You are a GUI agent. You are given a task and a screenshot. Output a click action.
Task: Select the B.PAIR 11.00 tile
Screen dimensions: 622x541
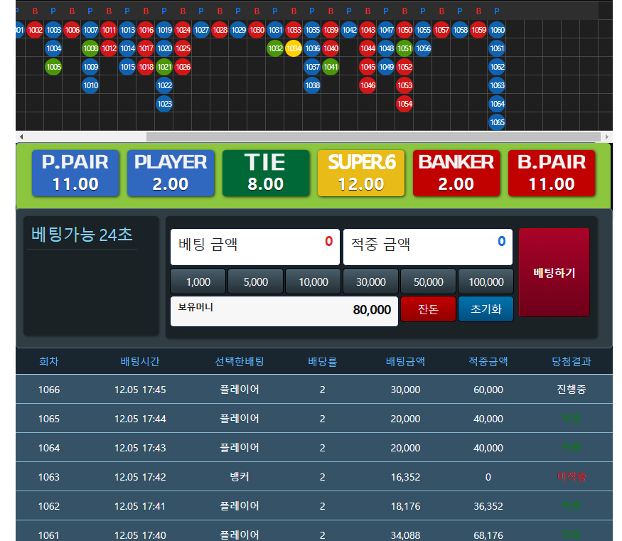click(x=552, y=173)
